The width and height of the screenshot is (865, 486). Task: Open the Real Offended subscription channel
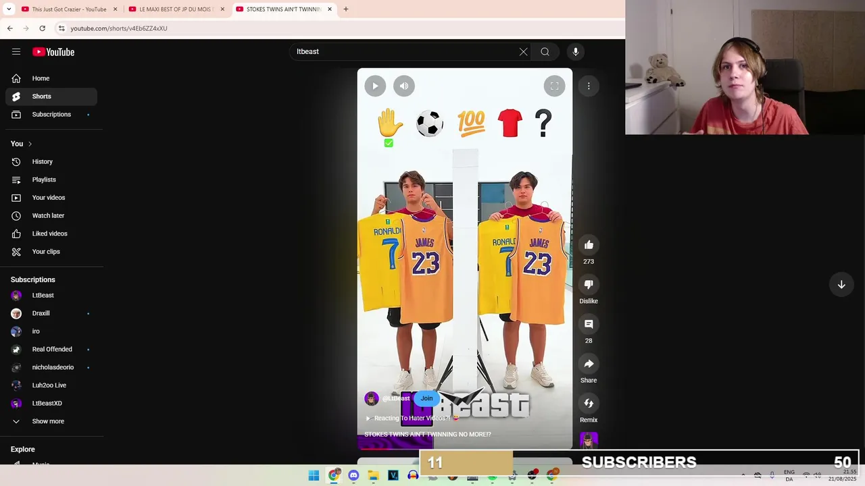[51, 350]
